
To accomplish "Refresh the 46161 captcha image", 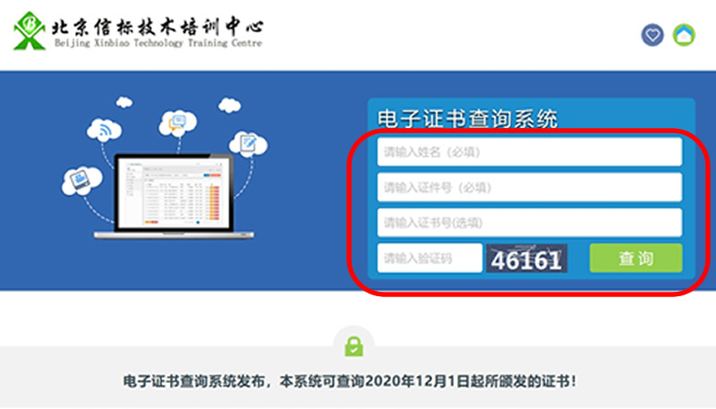I will (527, 260).
